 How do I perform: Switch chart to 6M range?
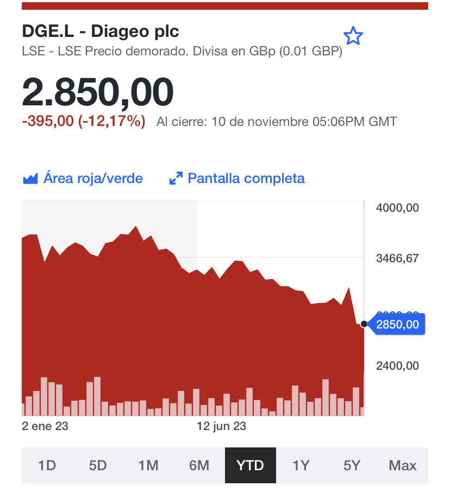tap(199, 465)
